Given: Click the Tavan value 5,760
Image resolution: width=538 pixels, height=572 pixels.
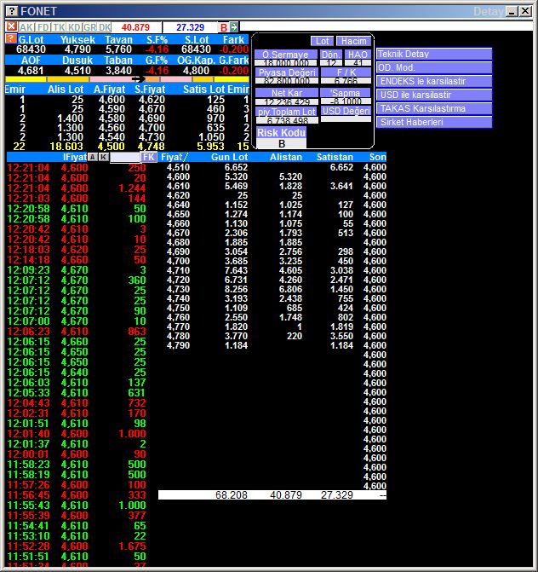Looking at the screenshot, I should (118, 49).
